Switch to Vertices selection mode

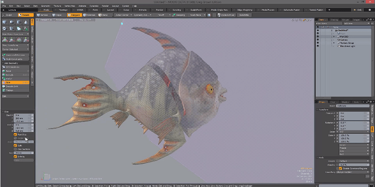pos(43,15)
